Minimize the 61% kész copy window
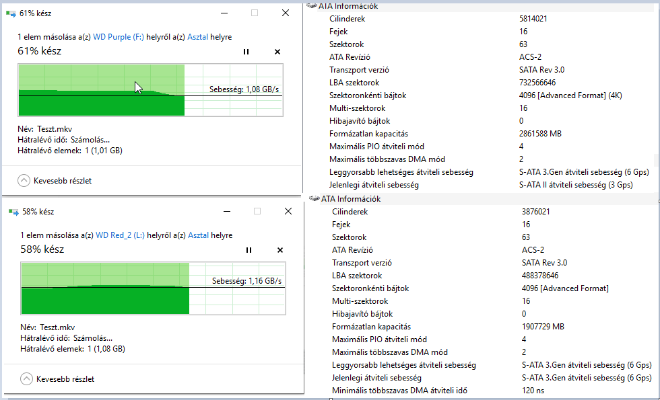660x400 pixels. click(x=224, y=13)
